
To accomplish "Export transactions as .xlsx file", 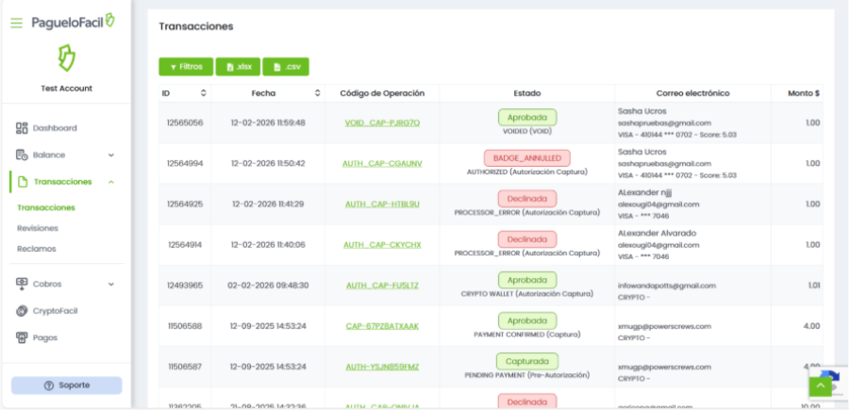I will 238,67.
